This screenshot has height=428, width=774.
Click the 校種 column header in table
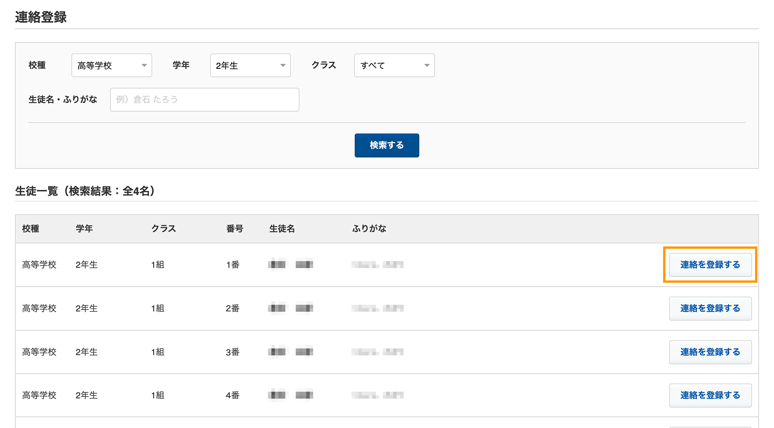(31, 229)
